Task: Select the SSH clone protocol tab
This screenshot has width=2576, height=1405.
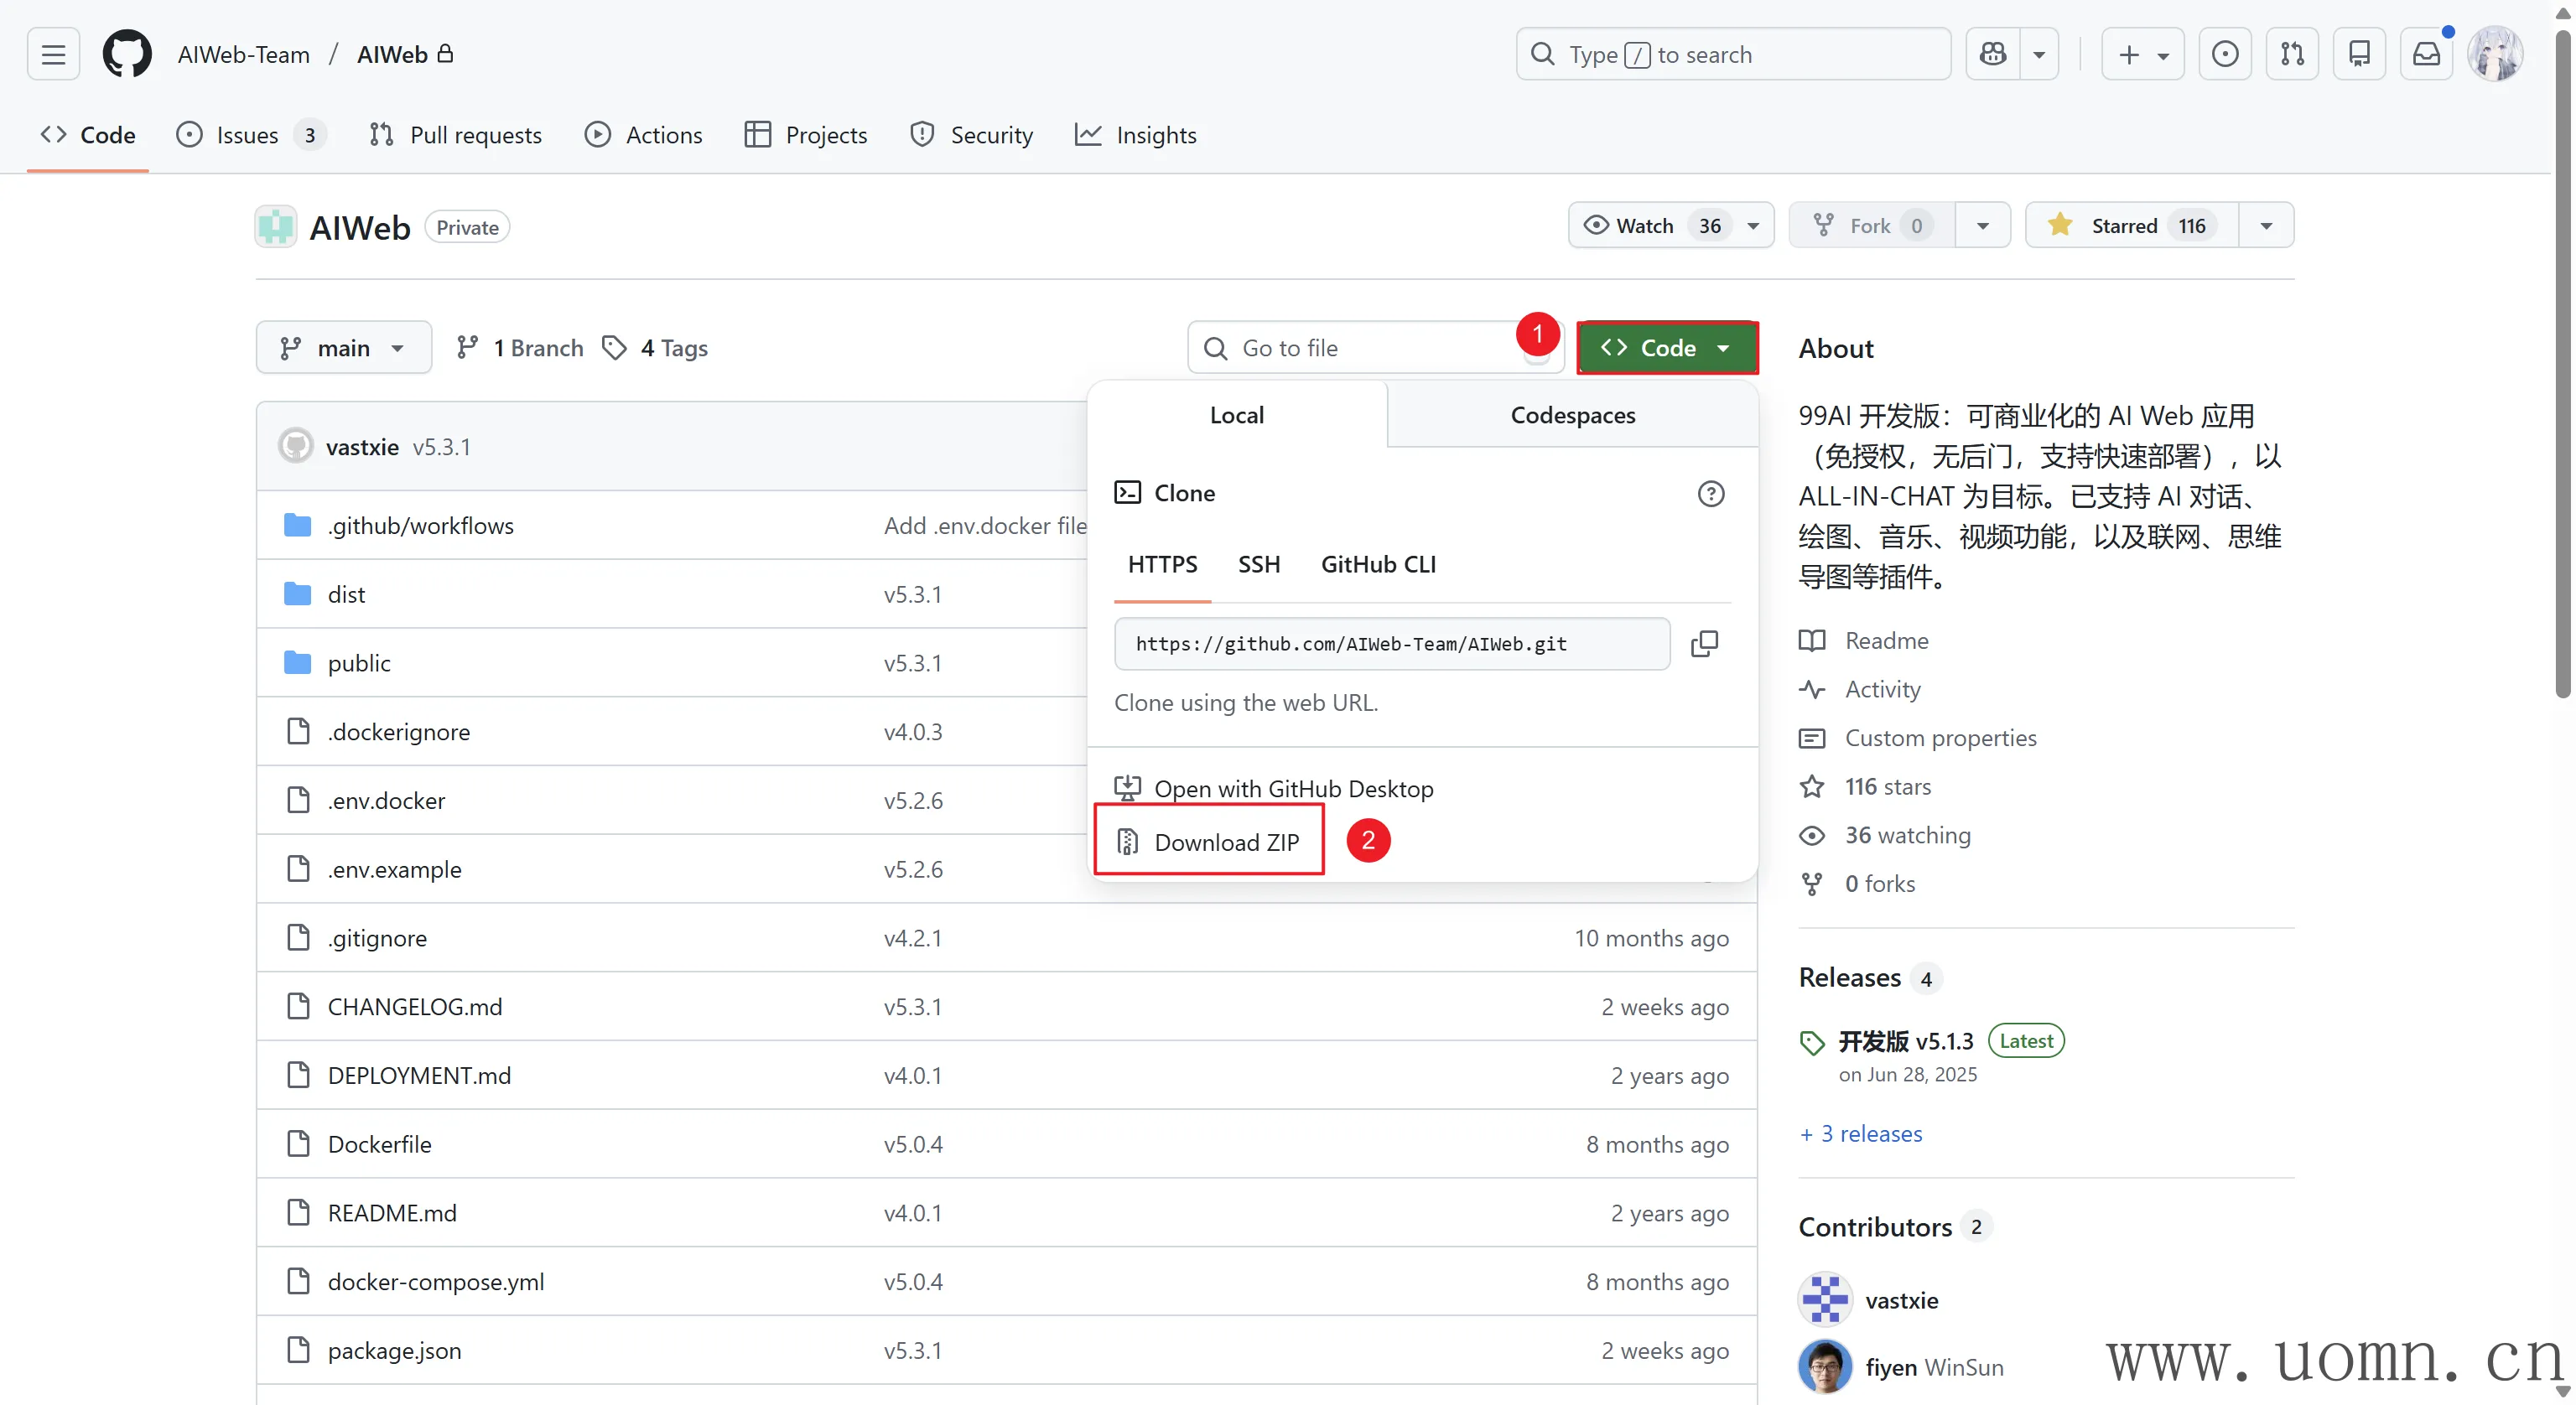Action: (x=1258, y=564)
